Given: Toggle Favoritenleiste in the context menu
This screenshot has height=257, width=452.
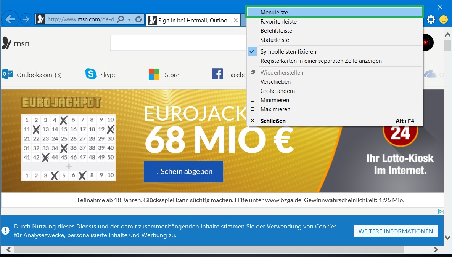Looking at the screenshot, I should (x=335, y=22).
